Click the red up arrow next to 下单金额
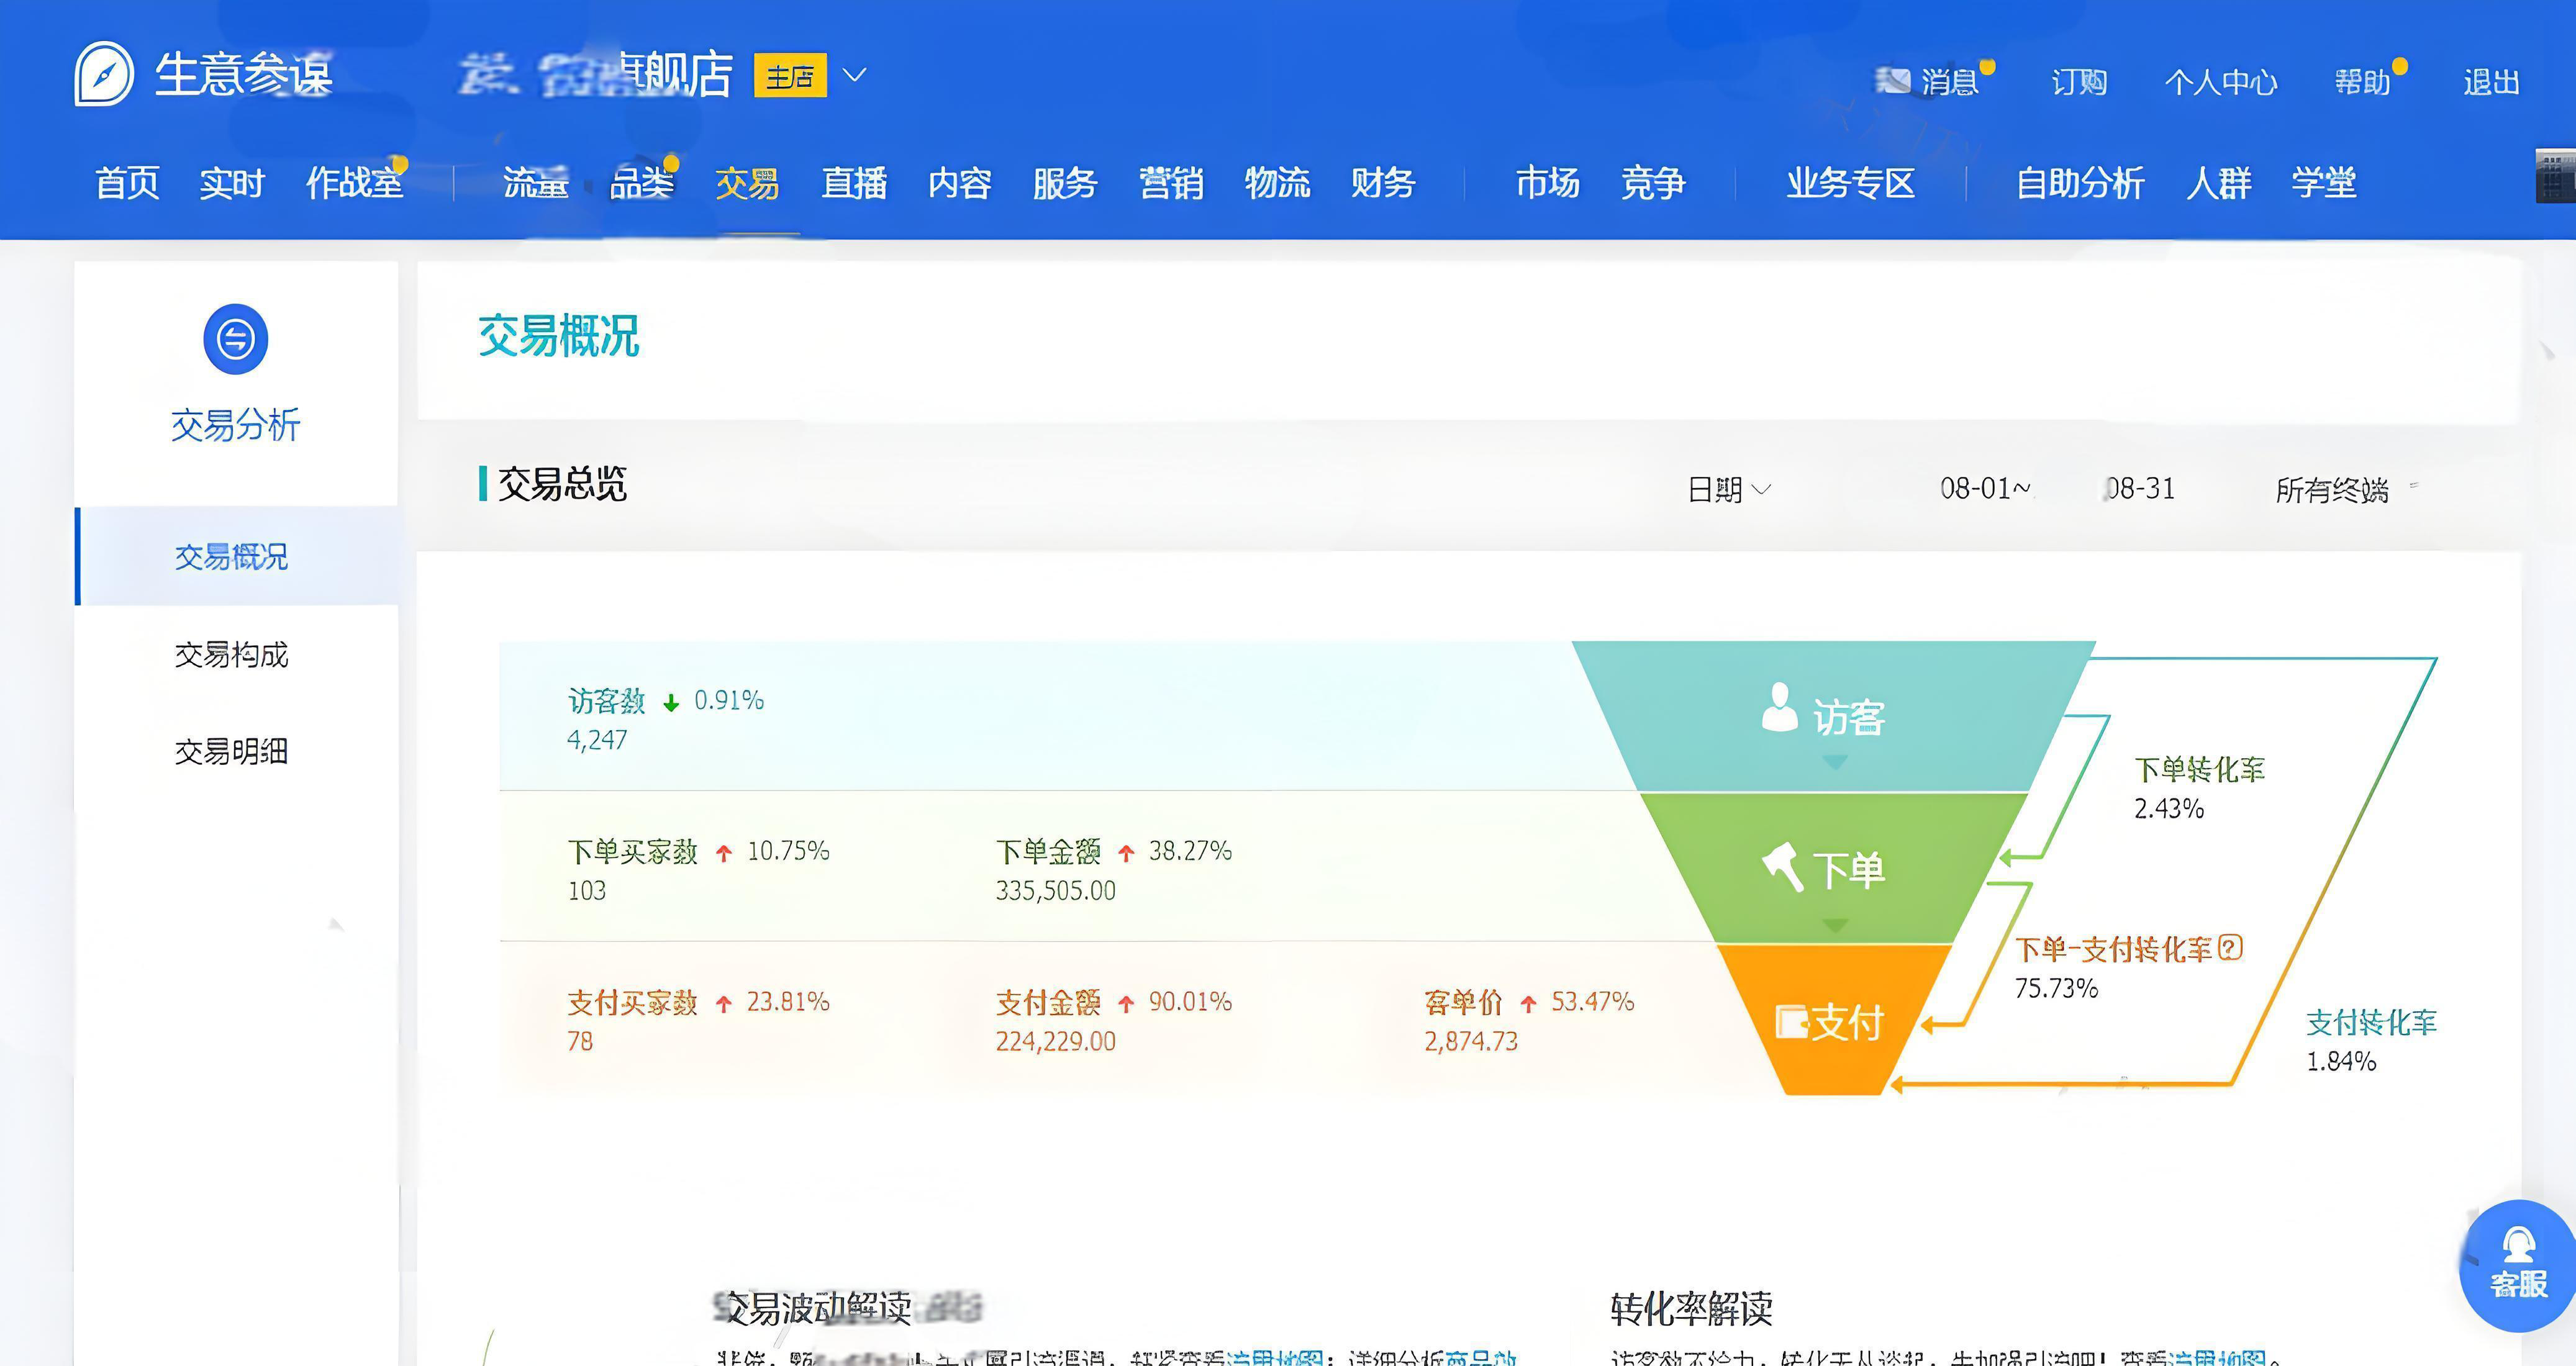 (x=1126, y=853)
